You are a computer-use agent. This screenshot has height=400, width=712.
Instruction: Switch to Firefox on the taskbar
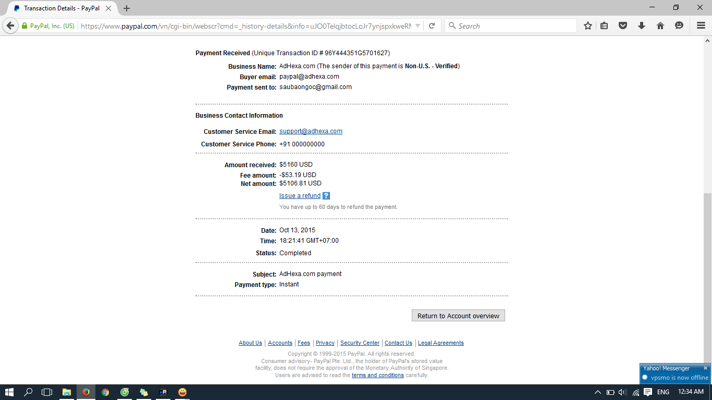click(x=86, y=392)
